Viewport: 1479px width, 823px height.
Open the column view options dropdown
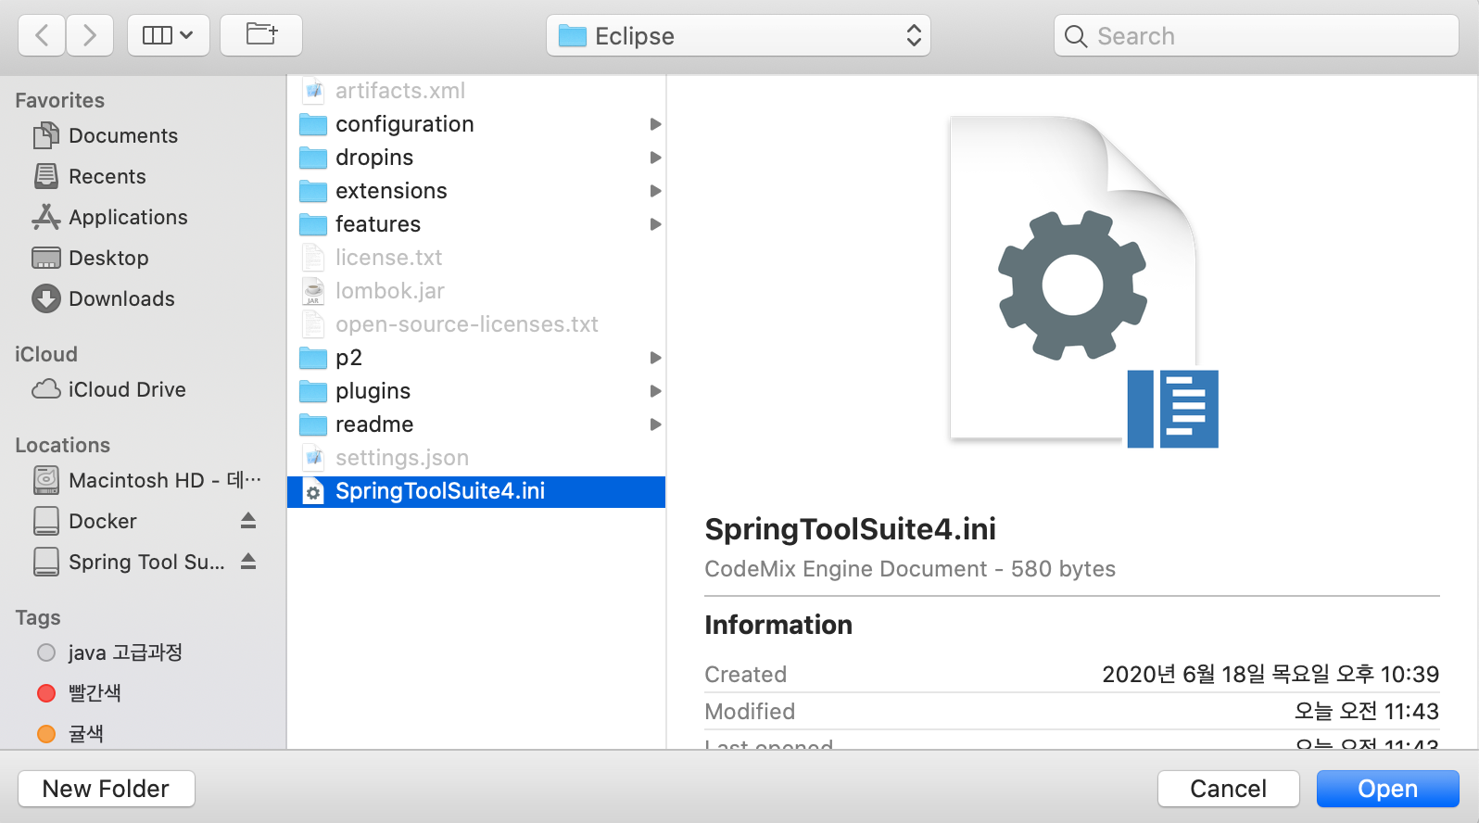click(168, 35)
